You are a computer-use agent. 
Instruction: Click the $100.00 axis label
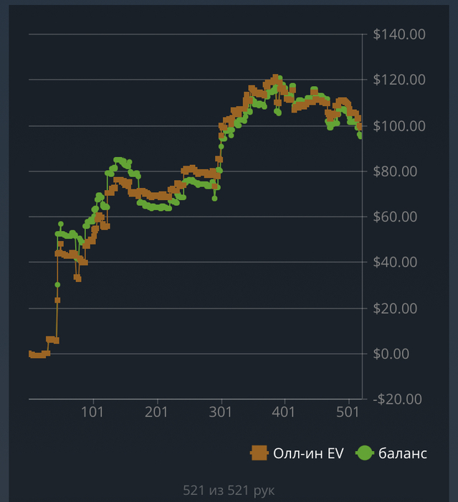(x=399, y=126)
